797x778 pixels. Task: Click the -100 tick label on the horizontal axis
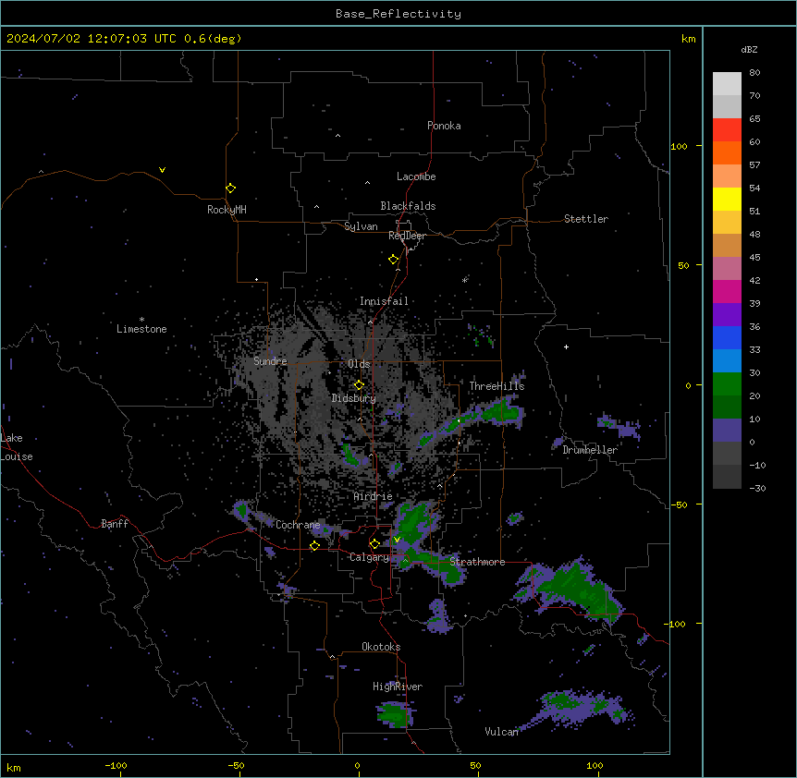pyautogui.click(x=116, y=765)
